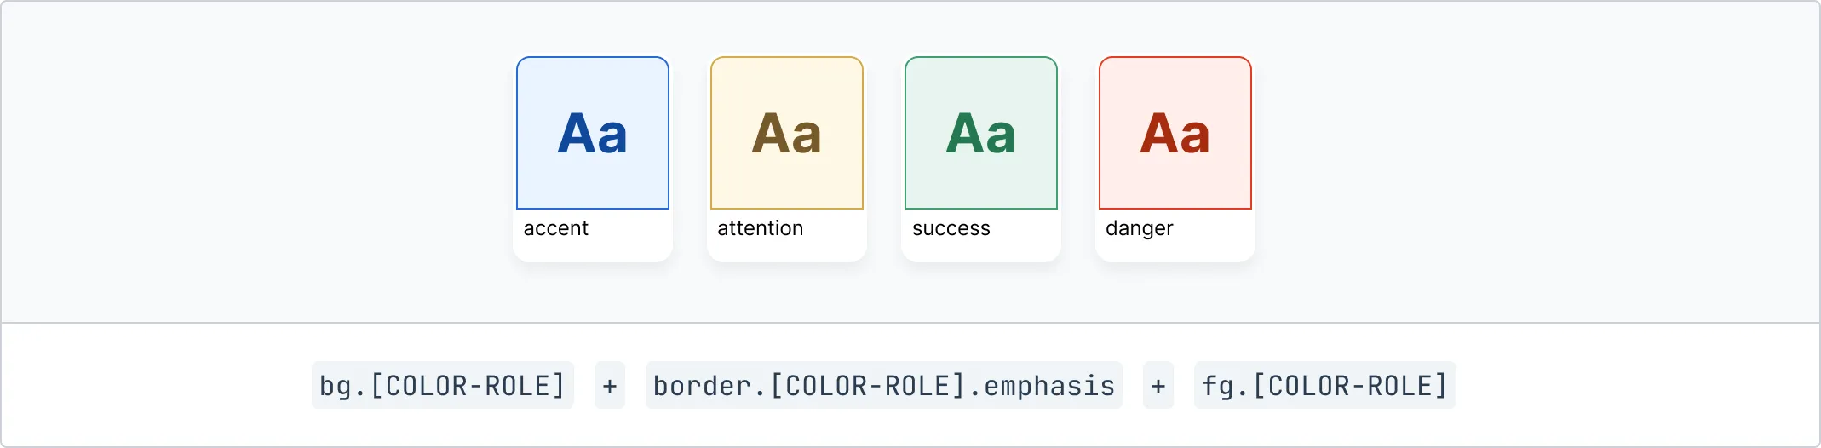
Task: Click the green "Aa" sample text
Action: coord(981,135)
